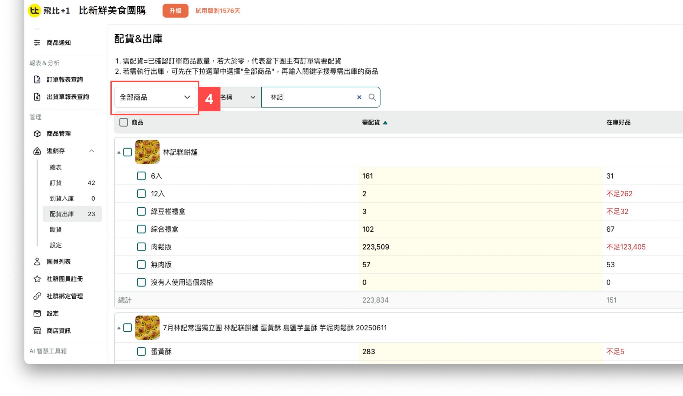Open 社群綁定管理 link icon item
The height and width of the screenshot is (396, 683).
[65, 296]
